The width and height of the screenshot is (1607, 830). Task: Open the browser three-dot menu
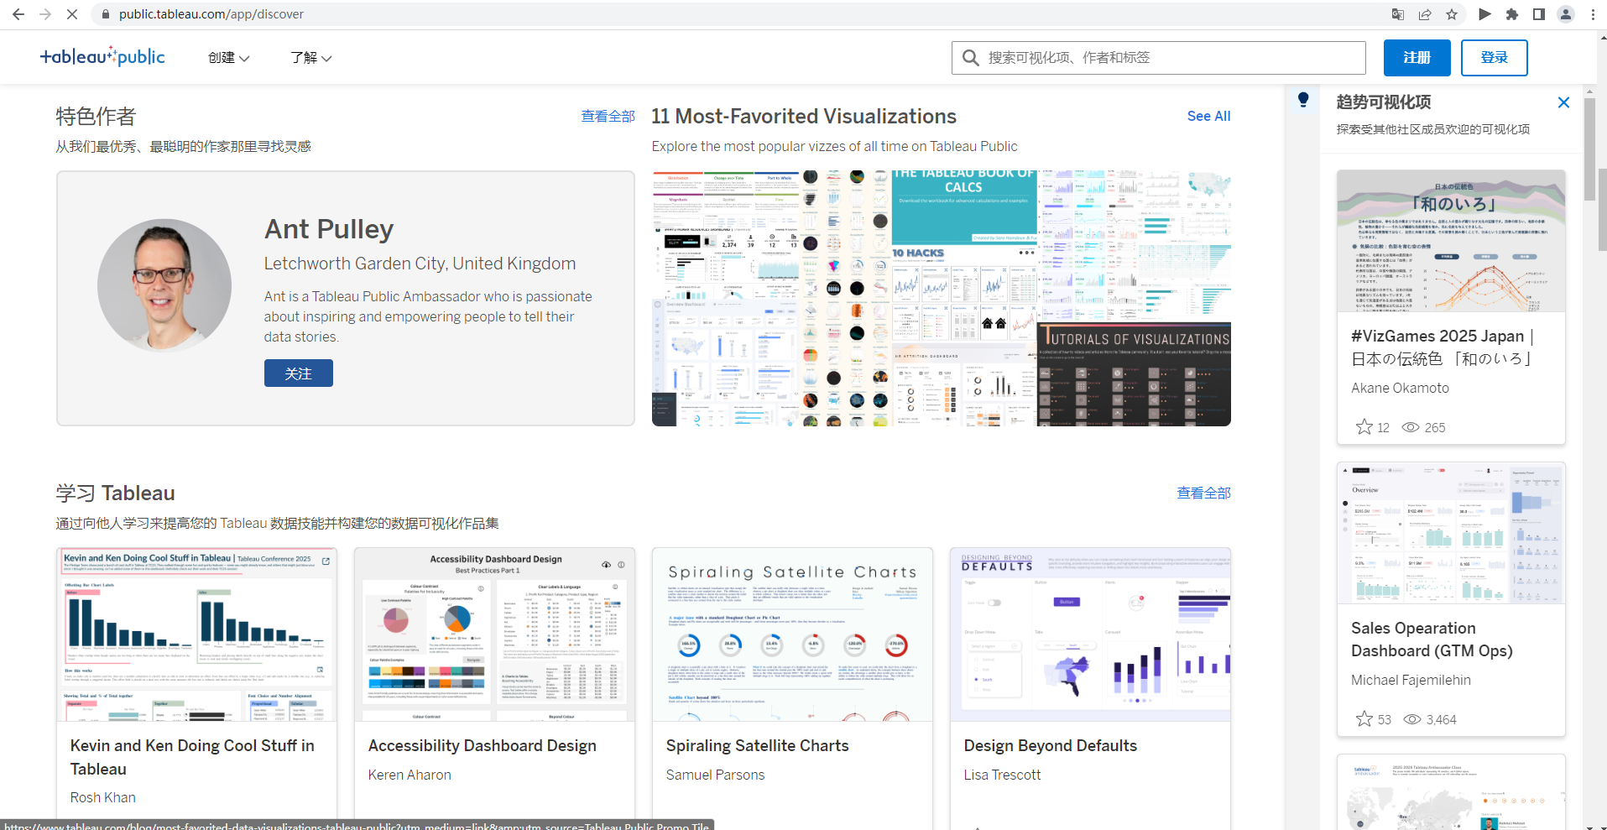point(1593,14)
